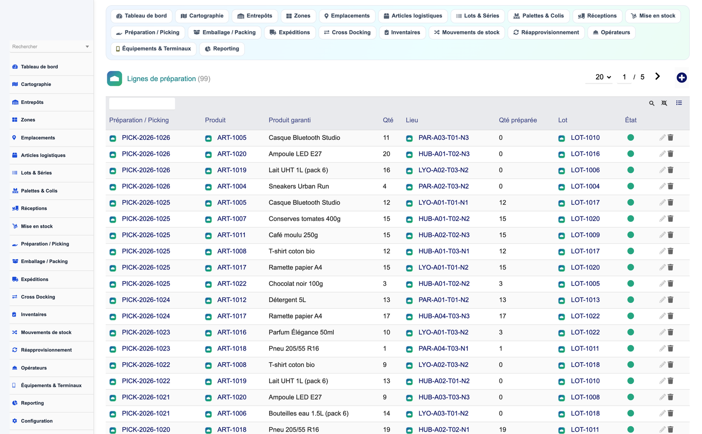Screen dimensions: 702x434
Task: Click the search magnifier icon in table toolbar
Action: click(x=651, y=103)
